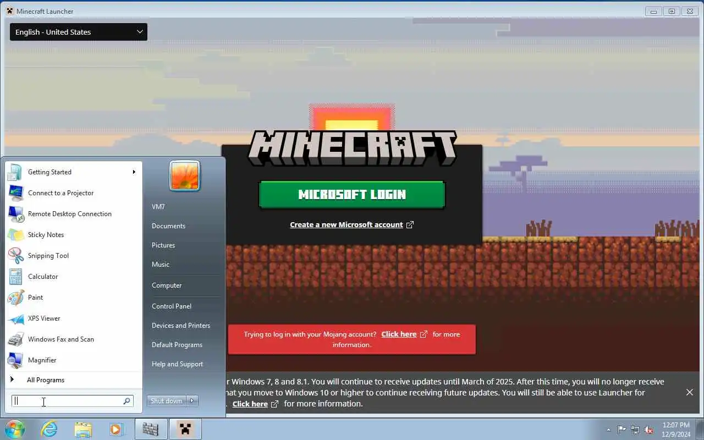Screen dimensions: 704x440
Task: Launch the Magnifier icon
Action: point(15,360)
